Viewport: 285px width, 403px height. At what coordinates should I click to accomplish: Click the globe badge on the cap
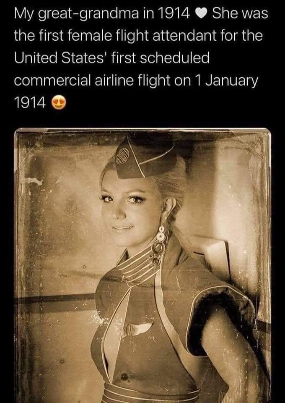pyautogui.click(x=122, y=156)
